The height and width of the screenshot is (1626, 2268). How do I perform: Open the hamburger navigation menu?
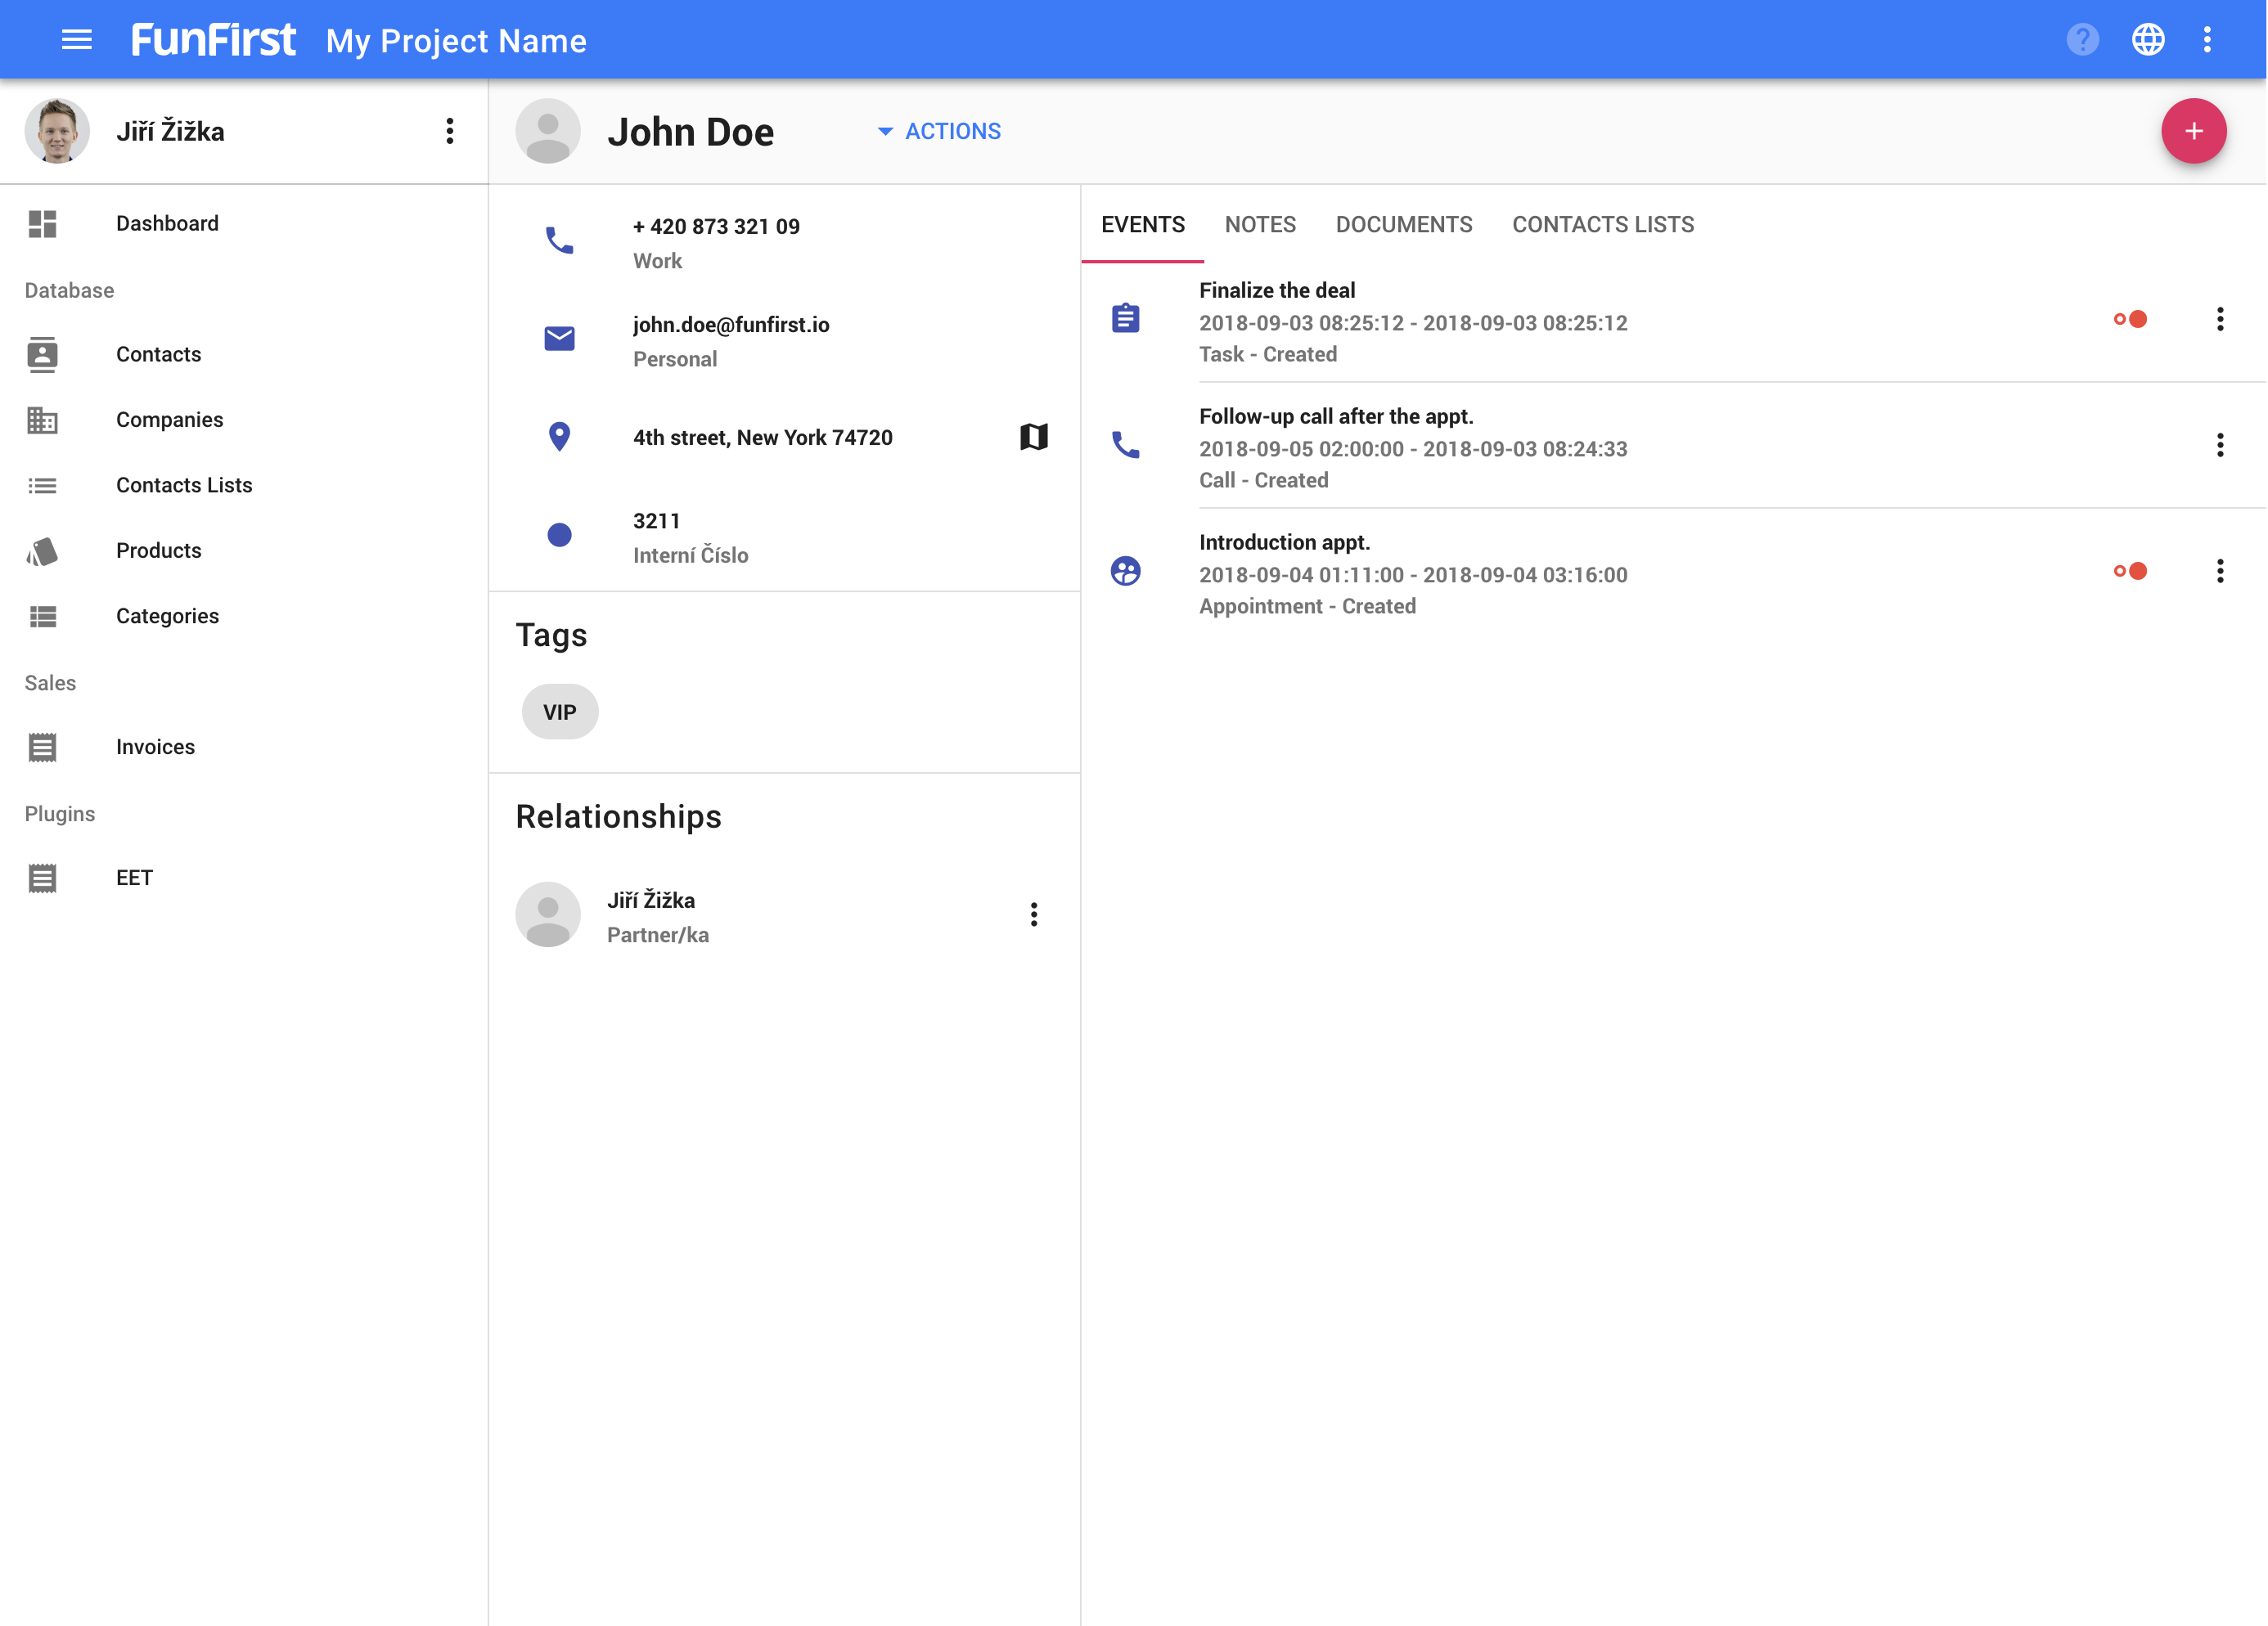(76, 40)
